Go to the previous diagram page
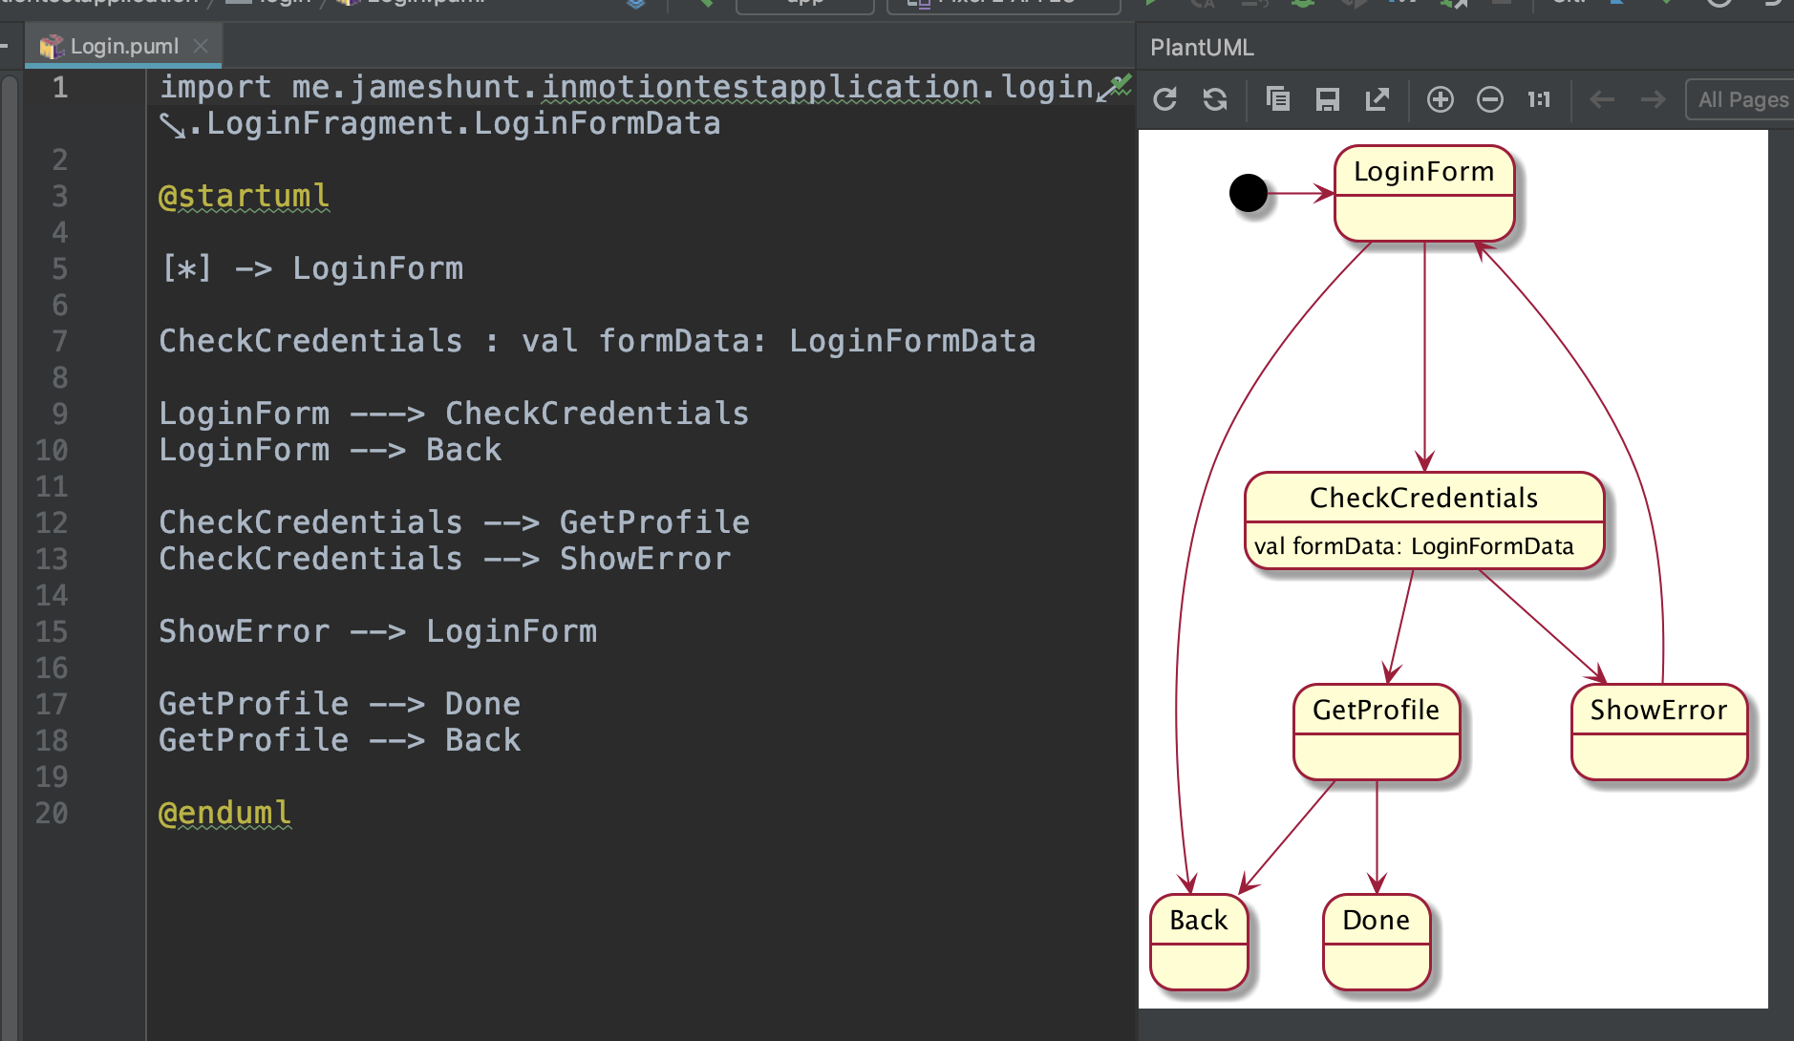Image resolution: width=1794 pixels, height=1041 pixels. click(x=1602, y=99)
